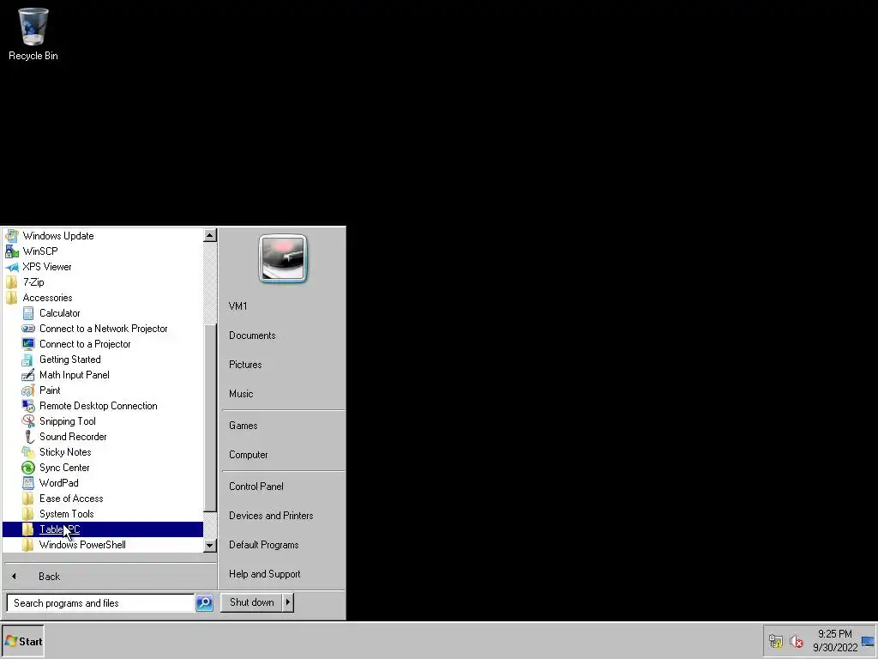Image resolution: width=878 pixels, height=659 pixels.
Task: Click the muted volume tray icon
Action: (x=796, y=641)
